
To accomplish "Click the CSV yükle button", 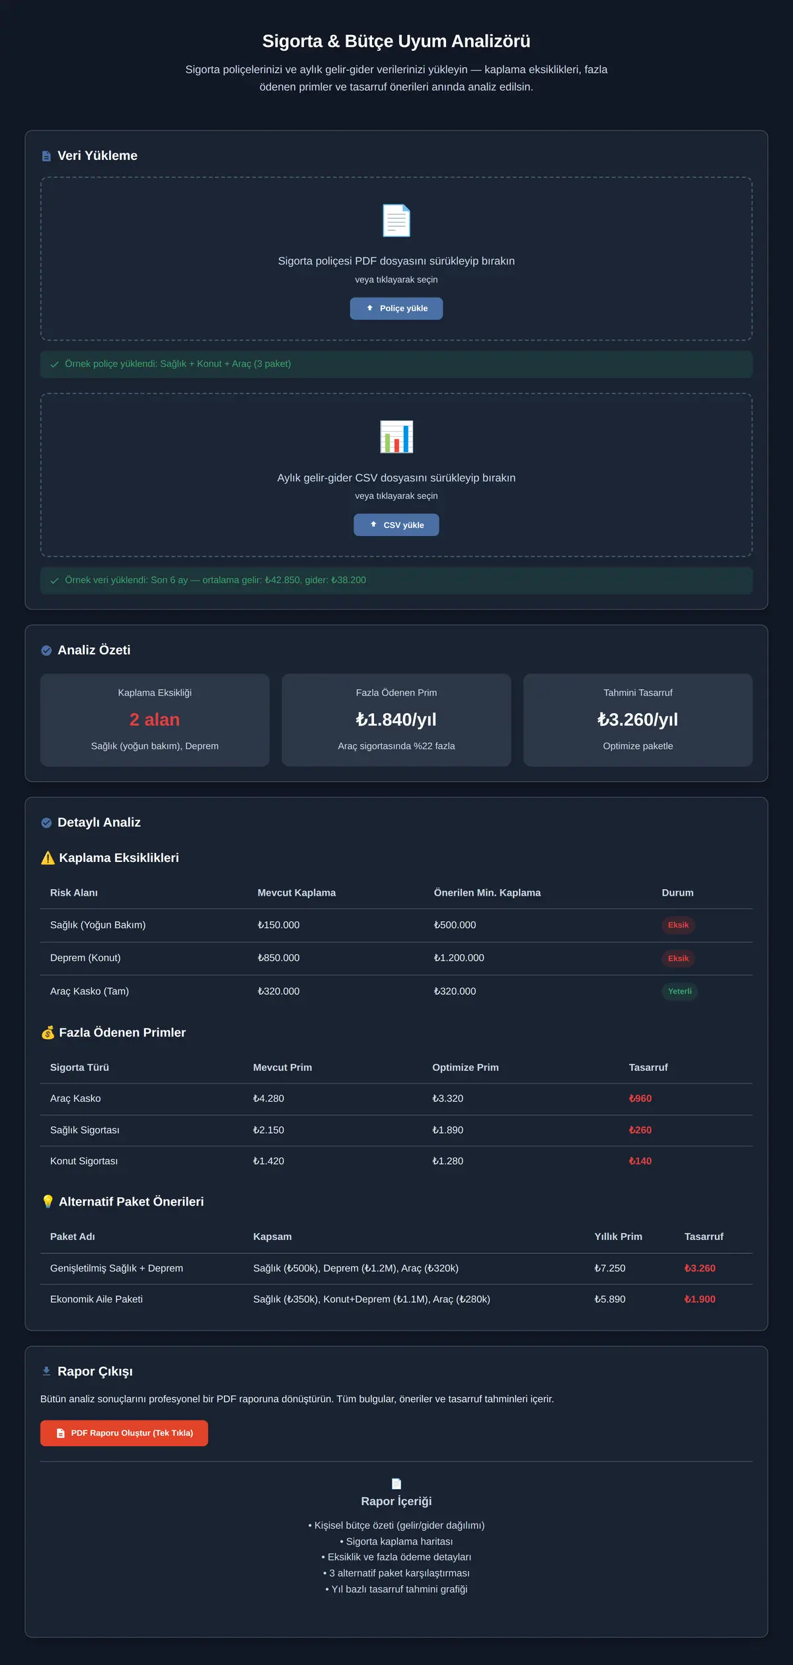I will (x=397, y=525).
